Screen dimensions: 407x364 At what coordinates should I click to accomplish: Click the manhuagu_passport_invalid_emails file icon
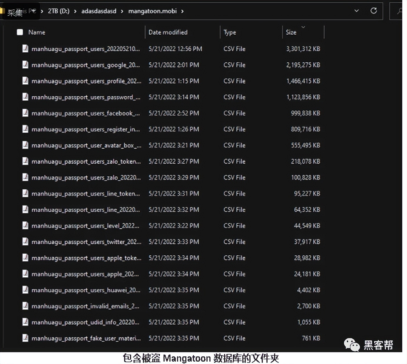pos(26,306)
